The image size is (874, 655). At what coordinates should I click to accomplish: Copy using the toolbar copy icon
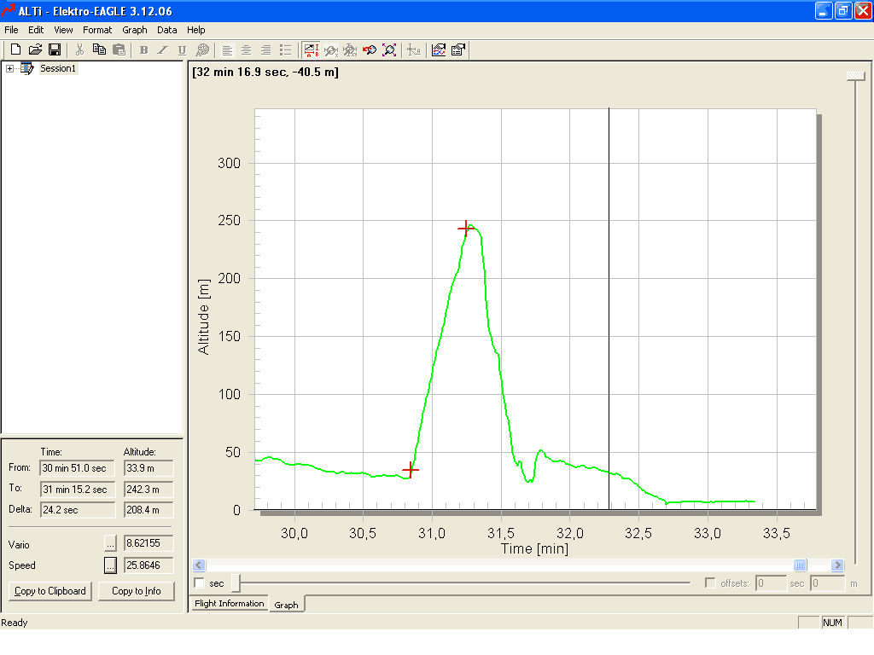[99, 49]
